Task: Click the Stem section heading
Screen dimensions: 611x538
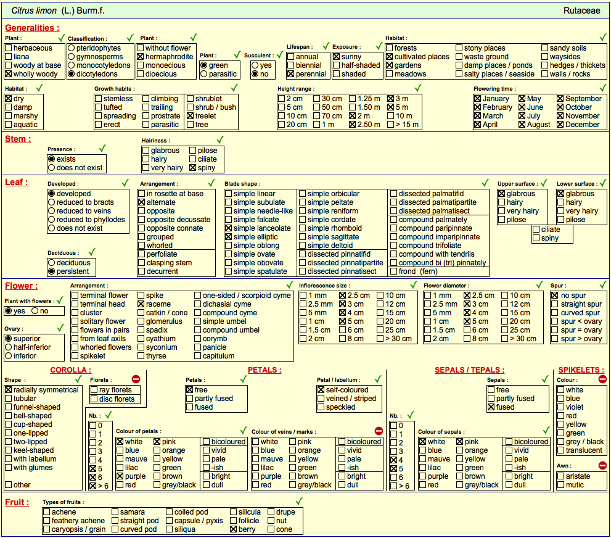Action: coord(18,139)
